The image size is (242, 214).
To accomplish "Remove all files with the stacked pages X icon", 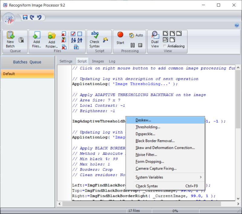I will [x=64, y=47].
